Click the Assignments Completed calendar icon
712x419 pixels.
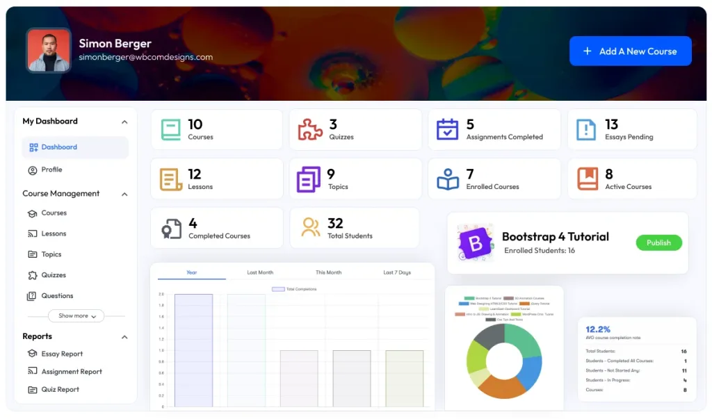pyautogui.click(x=447, y=129)
